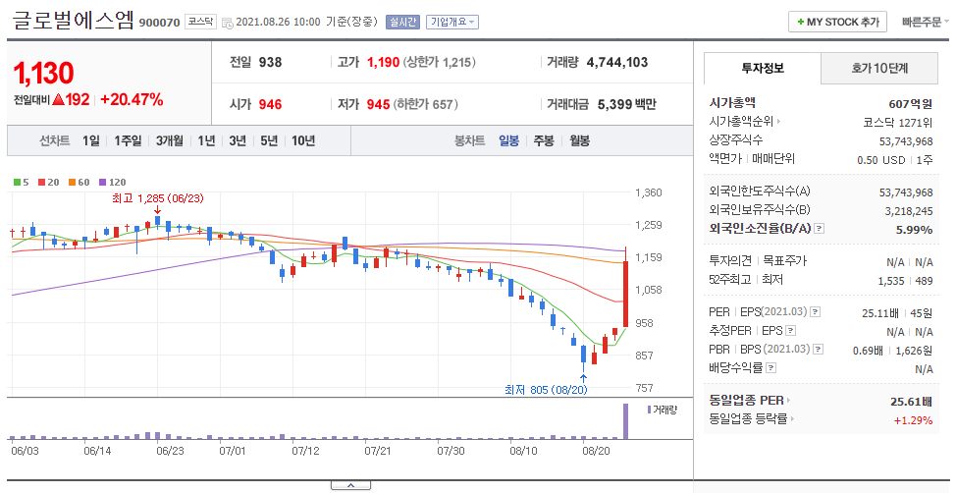Switch to 투자정보 tab
The height and width of the screenshot is (493, 956).
pos(763,69)
